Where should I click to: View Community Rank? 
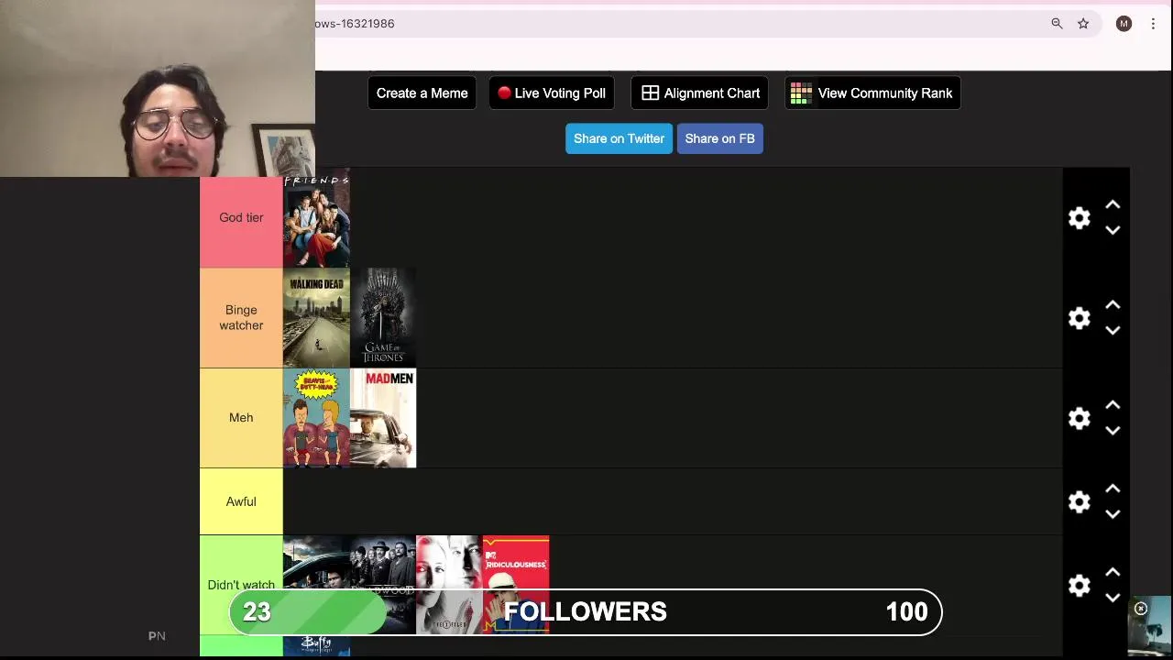(x=872, y=93)
